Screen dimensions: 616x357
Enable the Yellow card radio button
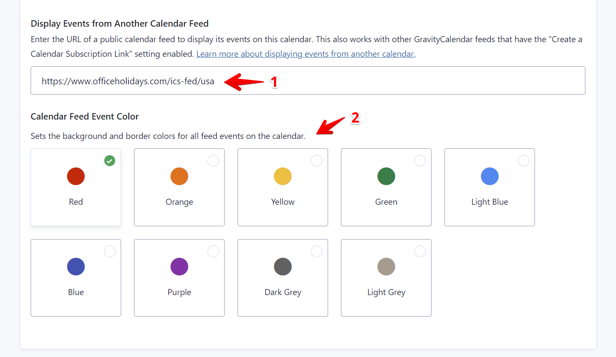[x=317, y=161]
